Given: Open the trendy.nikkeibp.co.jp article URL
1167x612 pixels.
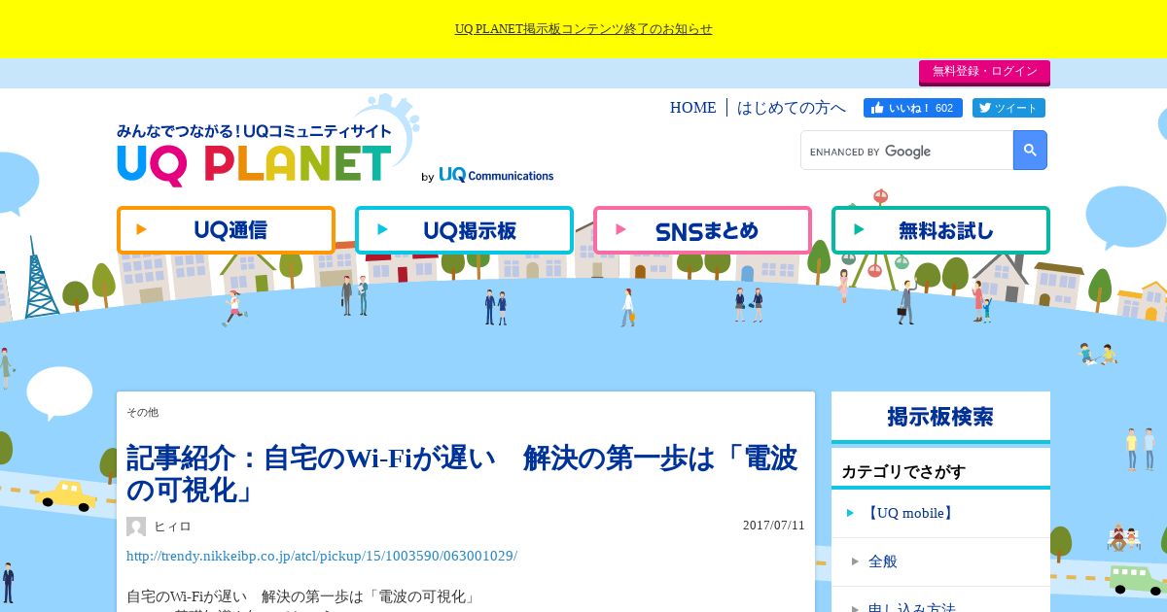Looking at the screenshot, I should (322, 556).
